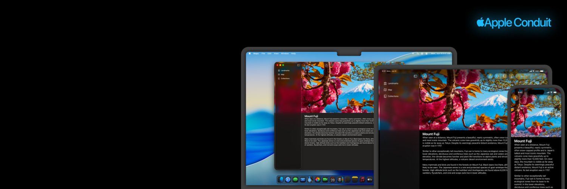Open the View menu on the Mac
This screenshot has width=567, height=189.
tap(276, 54)
